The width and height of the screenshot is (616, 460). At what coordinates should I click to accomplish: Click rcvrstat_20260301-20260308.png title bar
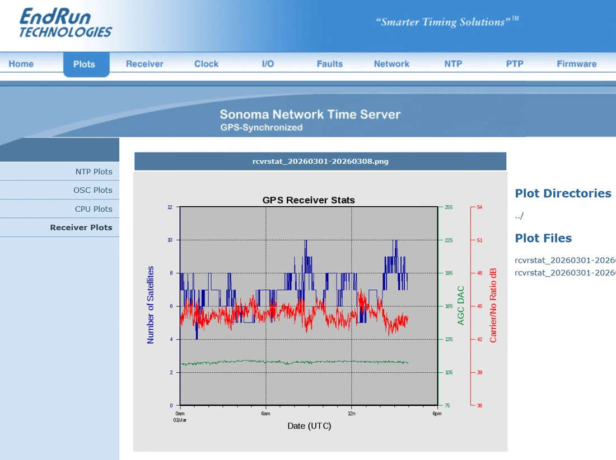pos(320,161)
